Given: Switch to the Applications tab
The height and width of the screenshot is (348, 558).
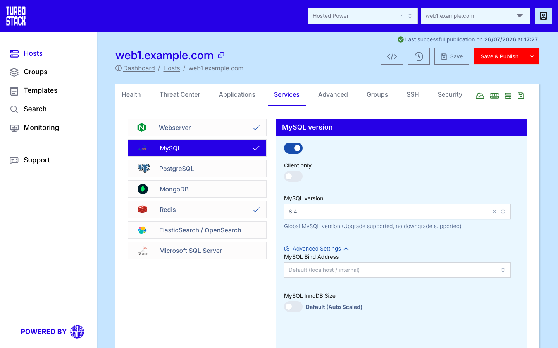Looking at the screenshot, I should coord(237,95).
